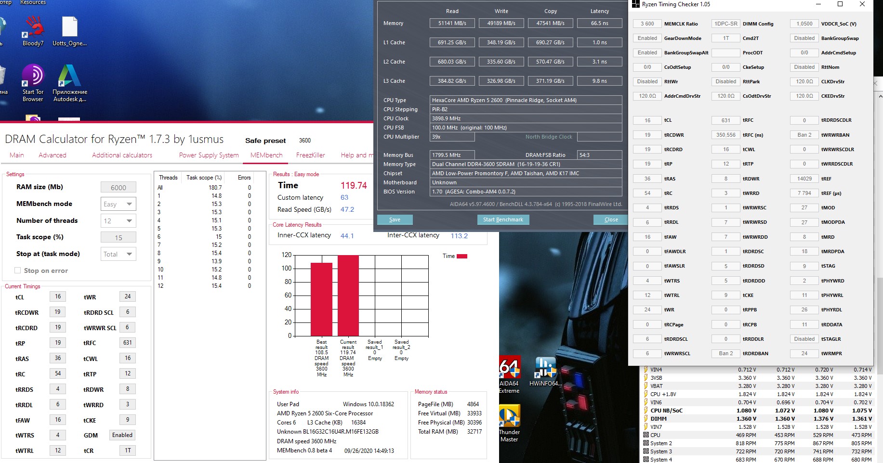Viewport: 883px width, 463px height.
Task: Launch Start Tor Browser from the desktop
Action: [33, 83]
